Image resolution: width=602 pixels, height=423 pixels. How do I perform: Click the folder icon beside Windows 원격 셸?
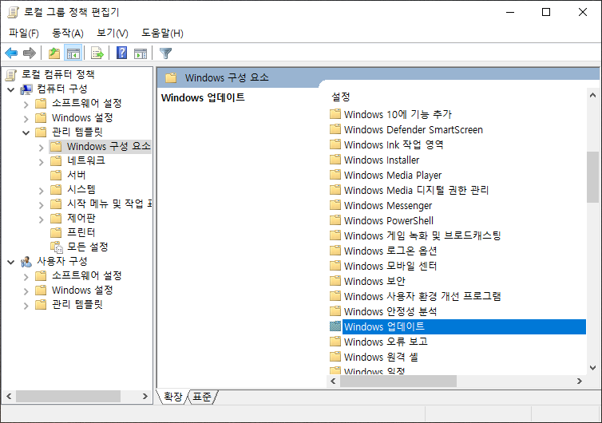[335, 357]
